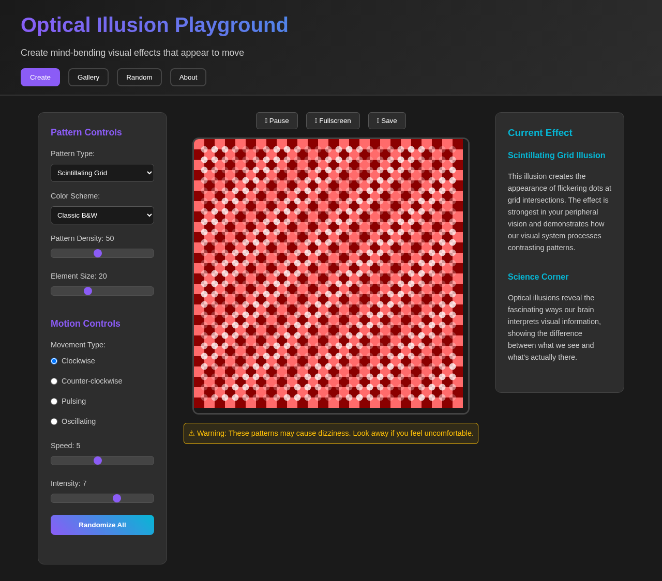Select Counter-clockwise movement
The height and width of the screenshot is (581, 662).
click(54, 381)
